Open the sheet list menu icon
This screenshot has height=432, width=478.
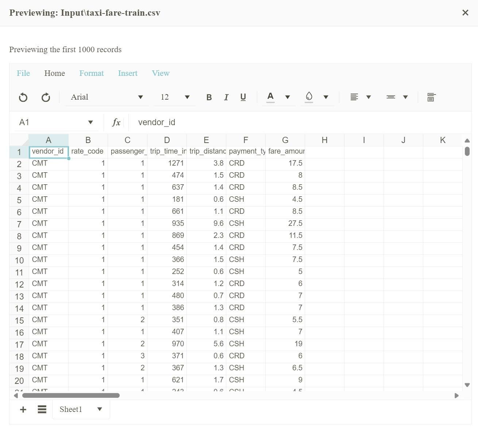pos(42,409)
